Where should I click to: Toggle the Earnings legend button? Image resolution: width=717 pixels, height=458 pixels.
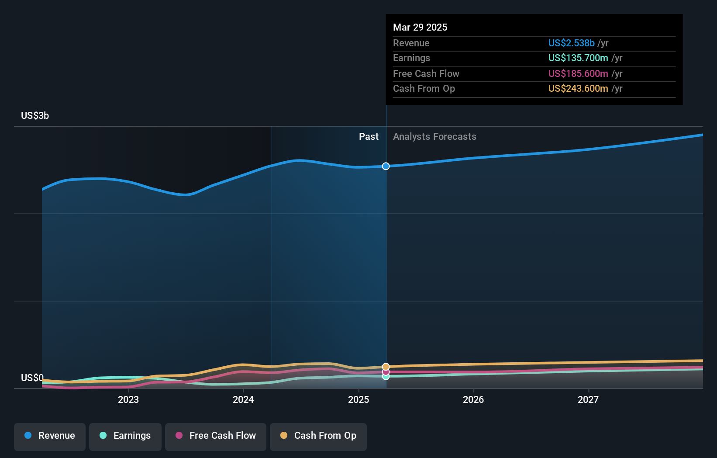click(125, 437)
